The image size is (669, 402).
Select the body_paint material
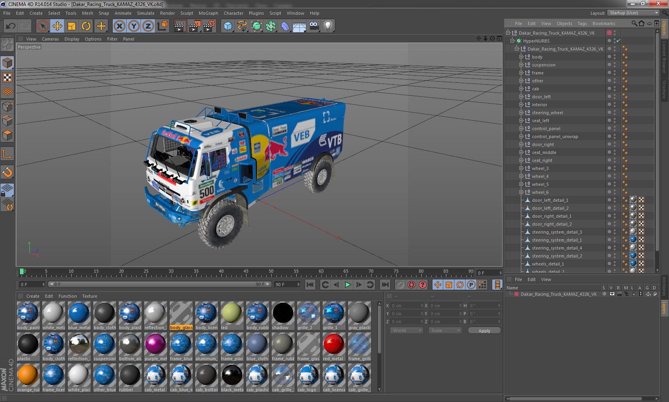pyautogui.click(x=28, y=316)
